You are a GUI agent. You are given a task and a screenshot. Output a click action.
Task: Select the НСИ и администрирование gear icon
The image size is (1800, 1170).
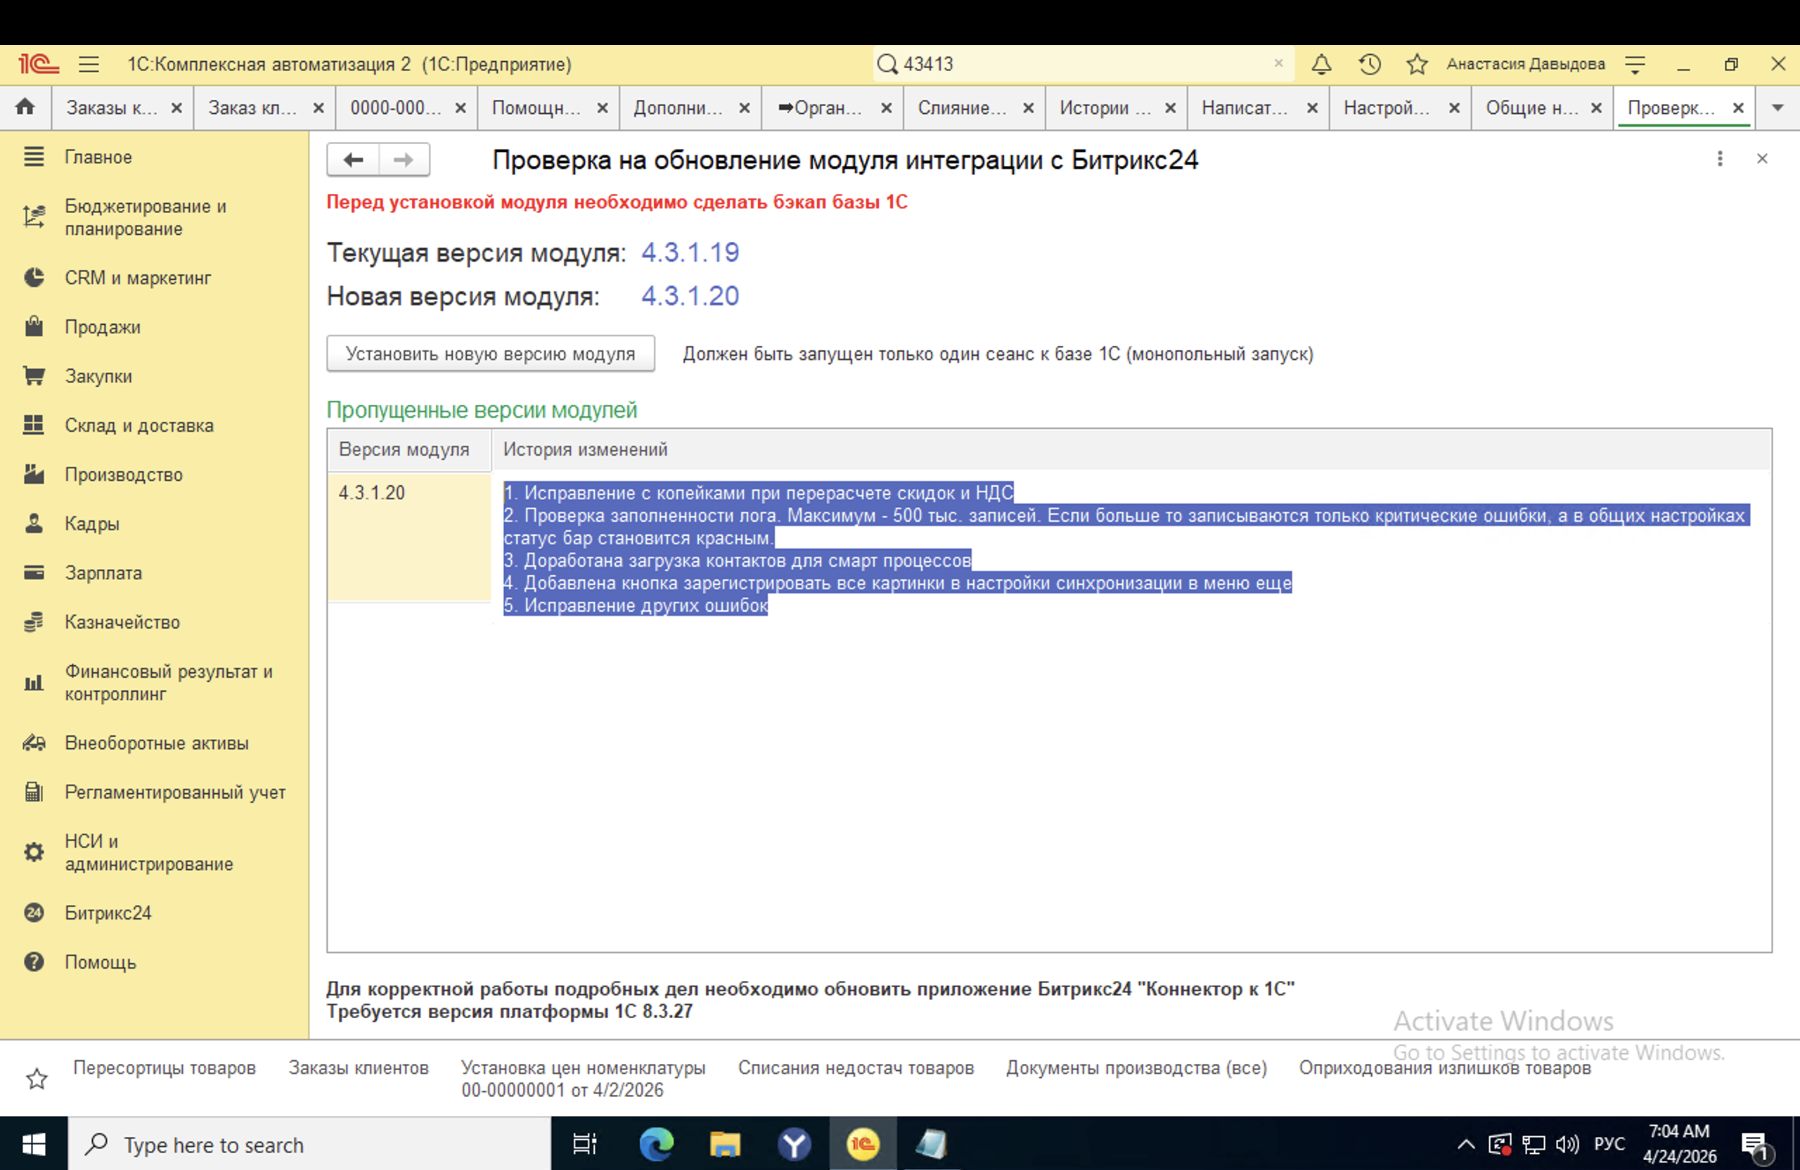coord(34,852)
